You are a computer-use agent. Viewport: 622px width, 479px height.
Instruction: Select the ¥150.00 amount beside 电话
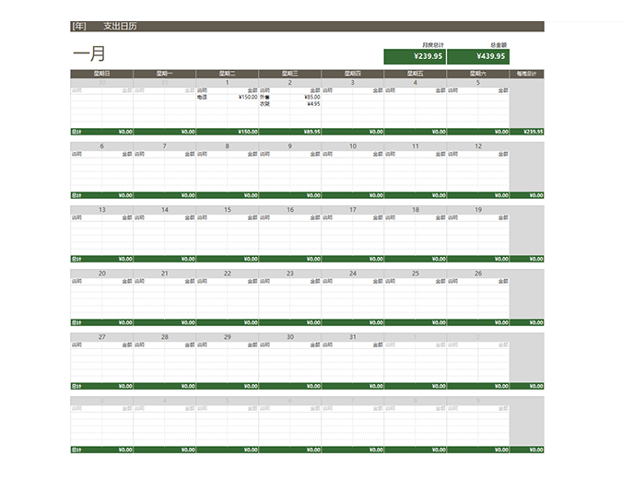(x=248, y=97)
